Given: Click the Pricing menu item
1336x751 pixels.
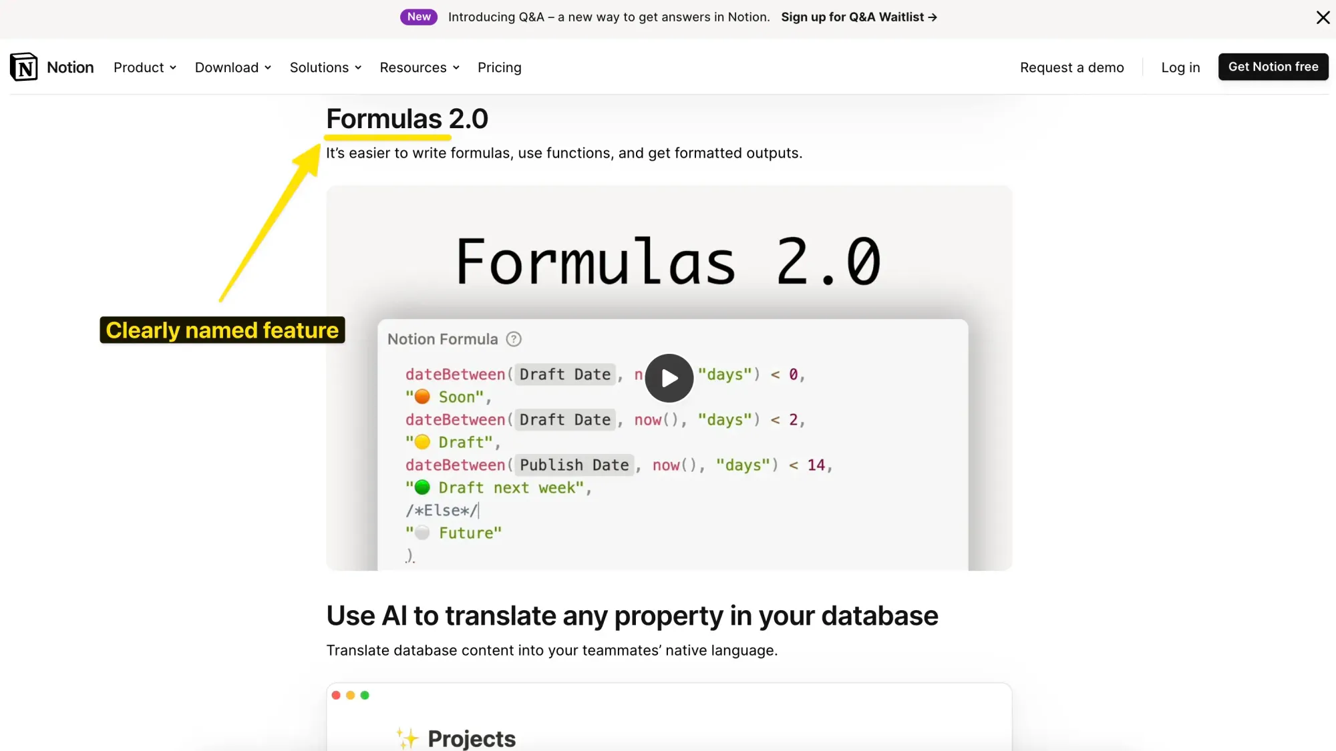Looking at the screenshot, I should pos(499,67).
